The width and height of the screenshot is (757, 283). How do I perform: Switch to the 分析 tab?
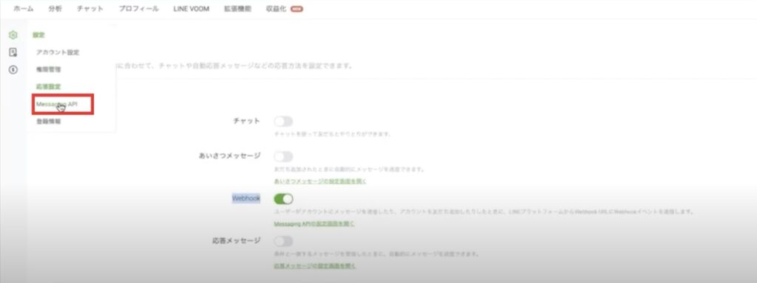pyautogui.click(x=55, y=9)
